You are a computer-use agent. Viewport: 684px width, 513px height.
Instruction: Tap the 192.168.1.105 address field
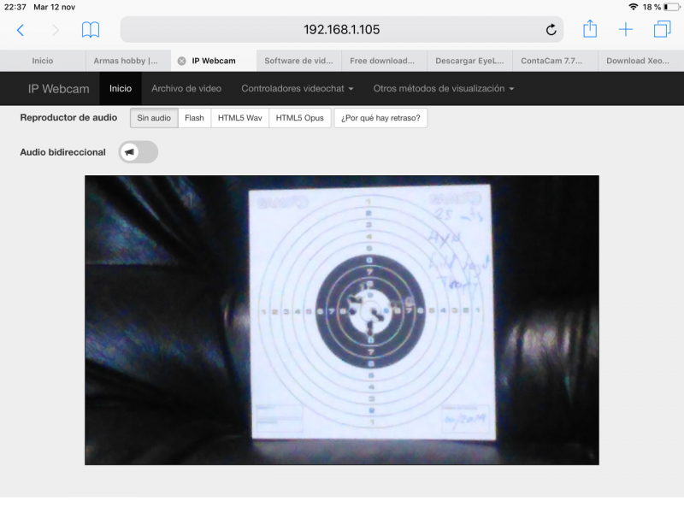click(341, 30)
